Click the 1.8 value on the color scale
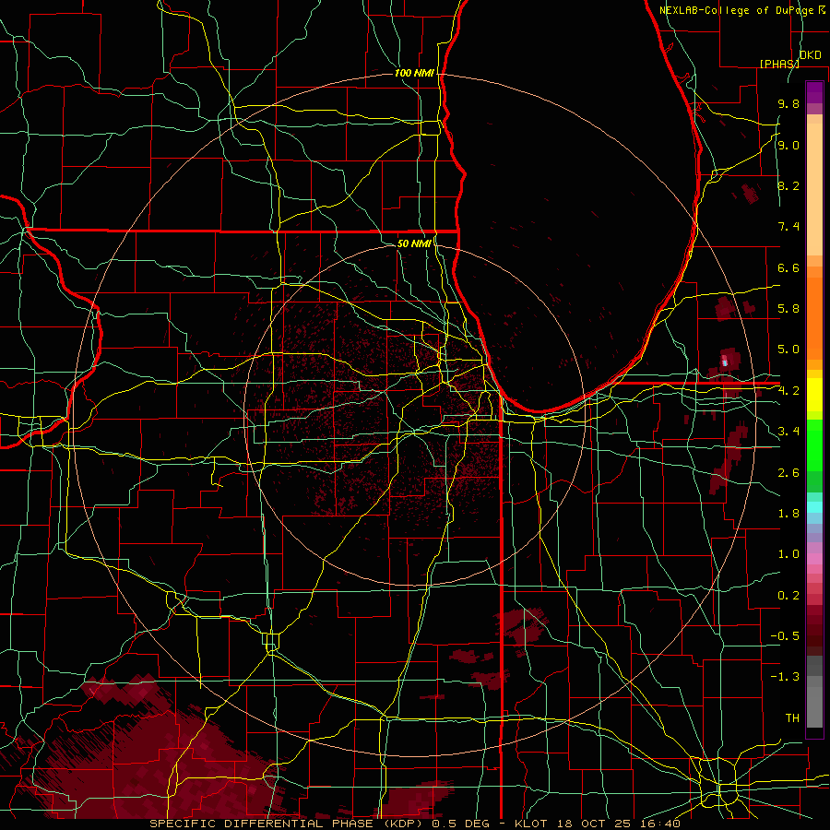The image size is (830, 830). [788, 514]
